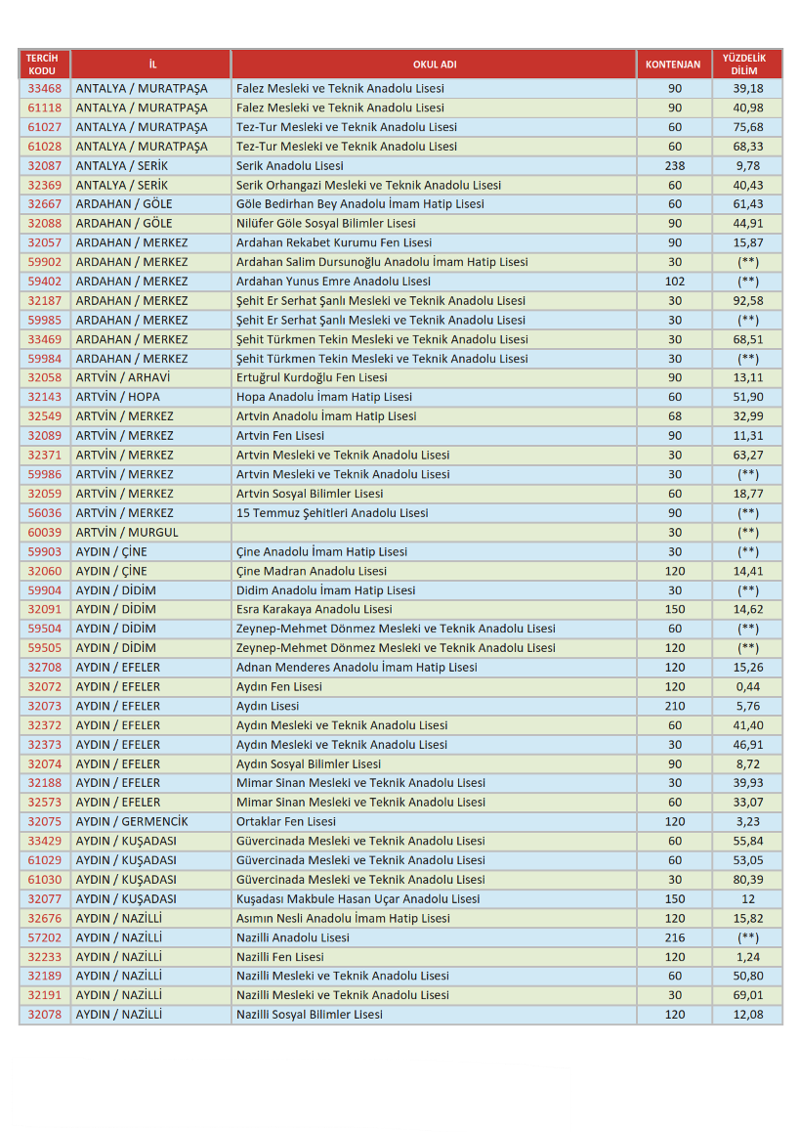Click Çine Madran Anadolu Lisesi

312,571
